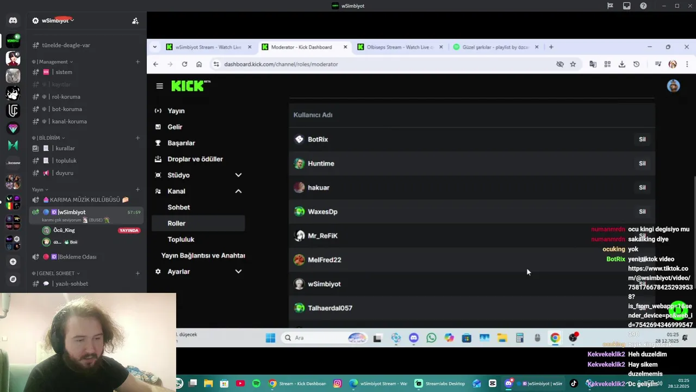The height and width of the screenshot is (392, 696).
Task: Expand Stüdyo menu chevron
Action: pyautogui.click(x=238, y=175)
